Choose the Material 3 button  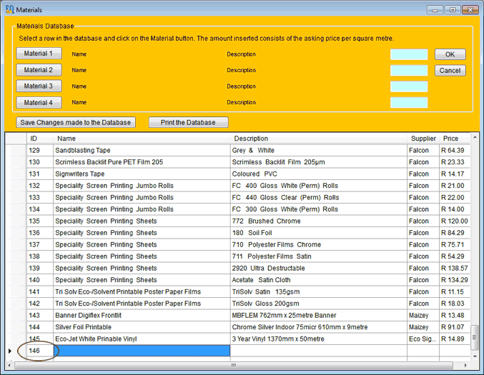pyautogui.click(x=39, y=86)
